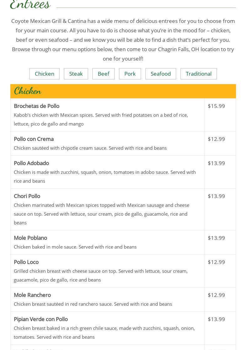This screenshot has width=246, height=350.
Task: Open the Pork menu section
Action: click(x=130, y=74)
